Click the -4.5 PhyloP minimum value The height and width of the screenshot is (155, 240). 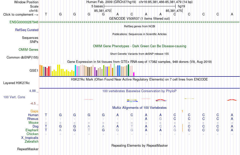(33, 104)
